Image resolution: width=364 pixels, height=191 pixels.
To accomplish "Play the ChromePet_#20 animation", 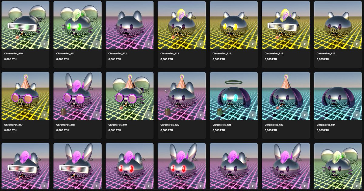I will point(201,115).
